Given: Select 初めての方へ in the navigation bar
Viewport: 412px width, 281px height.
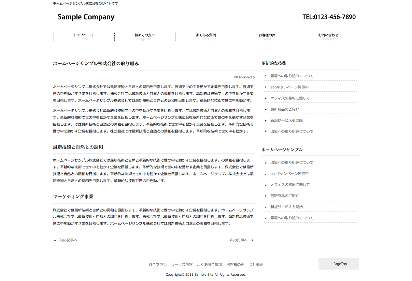Looking at the screenshot, I should click(145, 37).
